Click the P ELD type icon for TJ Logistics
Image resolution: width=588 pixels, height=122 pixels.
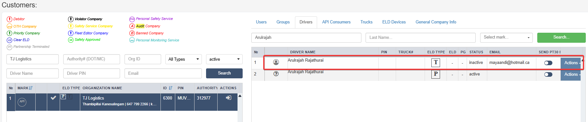pyautogui.click(x=63, y=96)
